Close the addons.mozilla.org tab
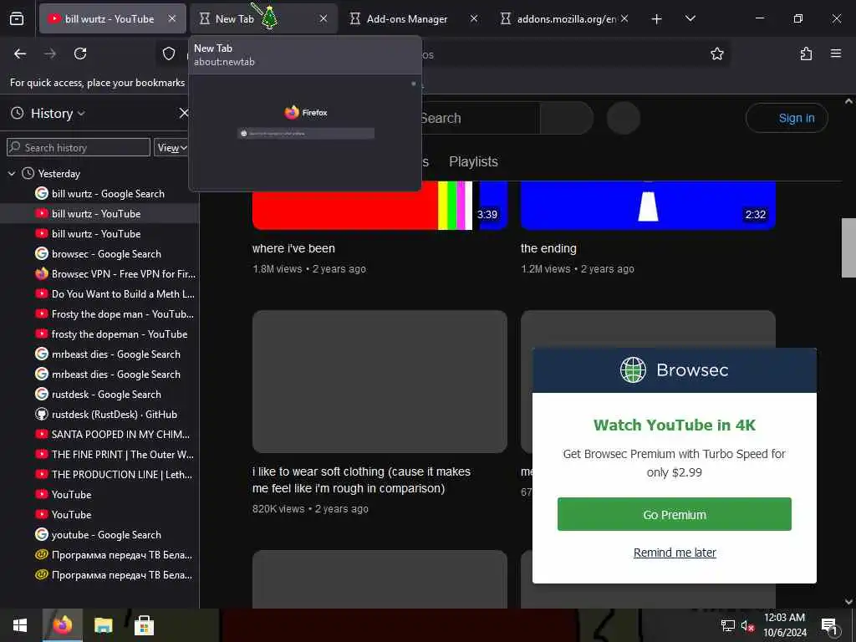This screenshot has height=642, width=856. click(x=624, y=18)
